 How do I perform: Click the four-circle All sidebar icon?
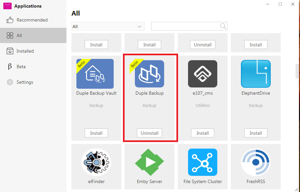10,35
